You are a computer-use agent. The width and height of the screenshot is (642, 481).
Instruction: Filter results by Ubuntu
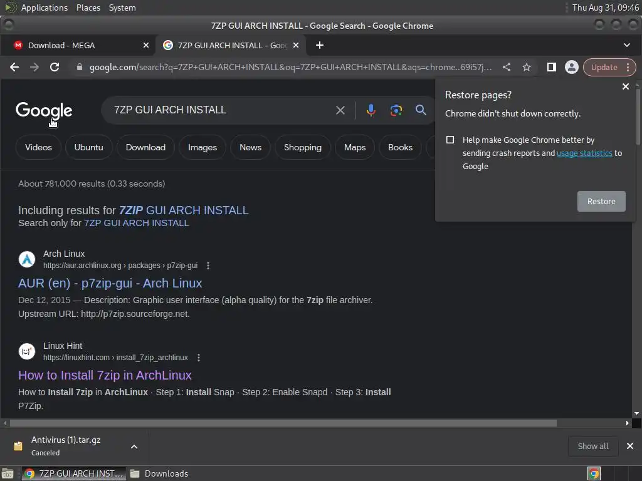[x=89, y=147]
